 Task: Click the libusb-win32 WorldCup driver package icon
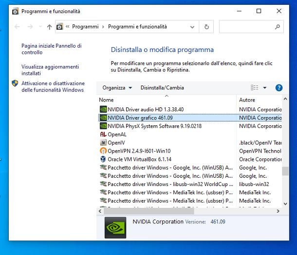[x=103, y=184]
